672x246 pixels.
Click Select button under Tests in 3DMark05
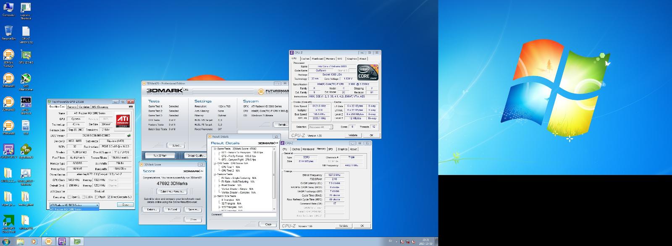tap(176, 145)
